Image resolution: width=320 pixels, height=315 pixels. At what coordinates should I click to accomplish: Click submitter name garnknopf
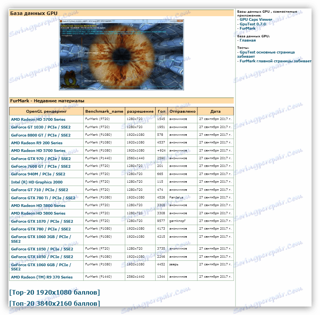pos(177,221)
